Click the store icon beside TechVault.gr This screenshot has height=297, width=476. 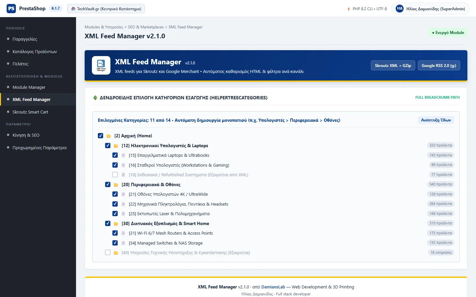73,9
